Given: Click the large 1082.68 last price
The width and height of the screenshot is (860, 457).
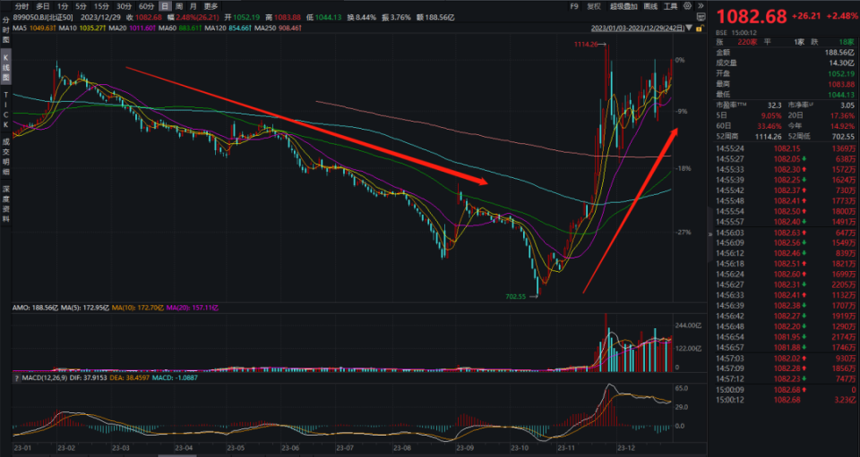Looking at the screenshot, I should 752,17.
